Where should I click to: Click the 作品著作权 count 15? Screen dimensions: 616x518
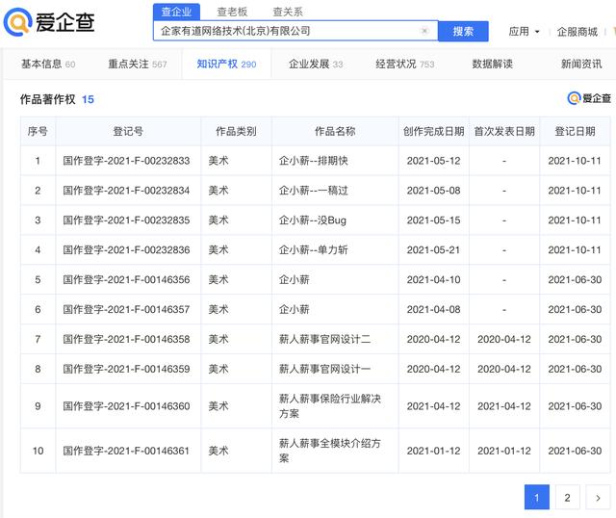[88, 99]
